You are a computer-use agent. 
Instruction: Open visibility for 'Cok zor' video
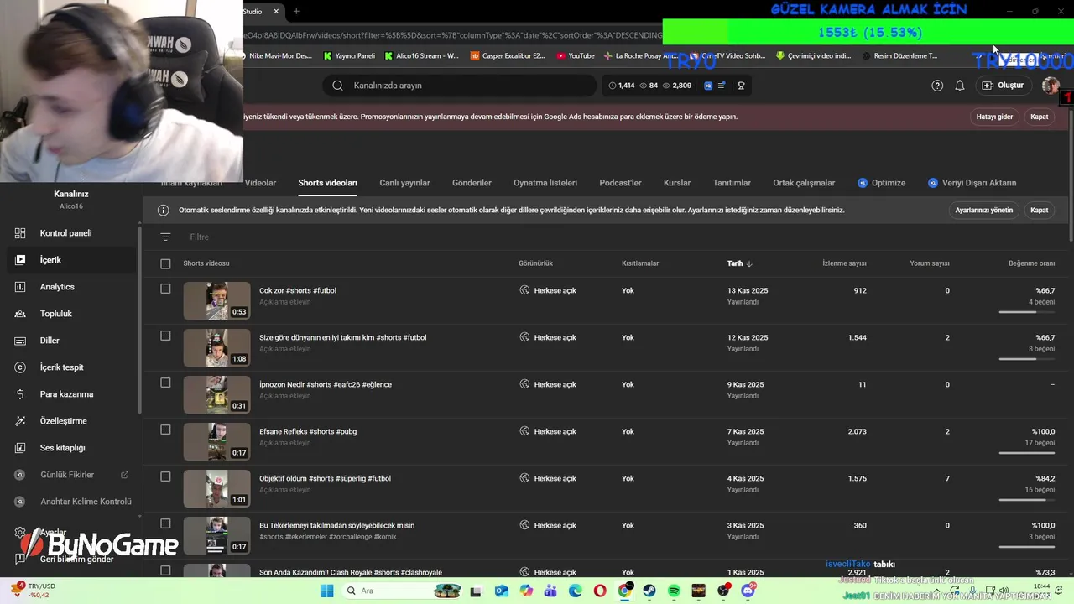548,290
